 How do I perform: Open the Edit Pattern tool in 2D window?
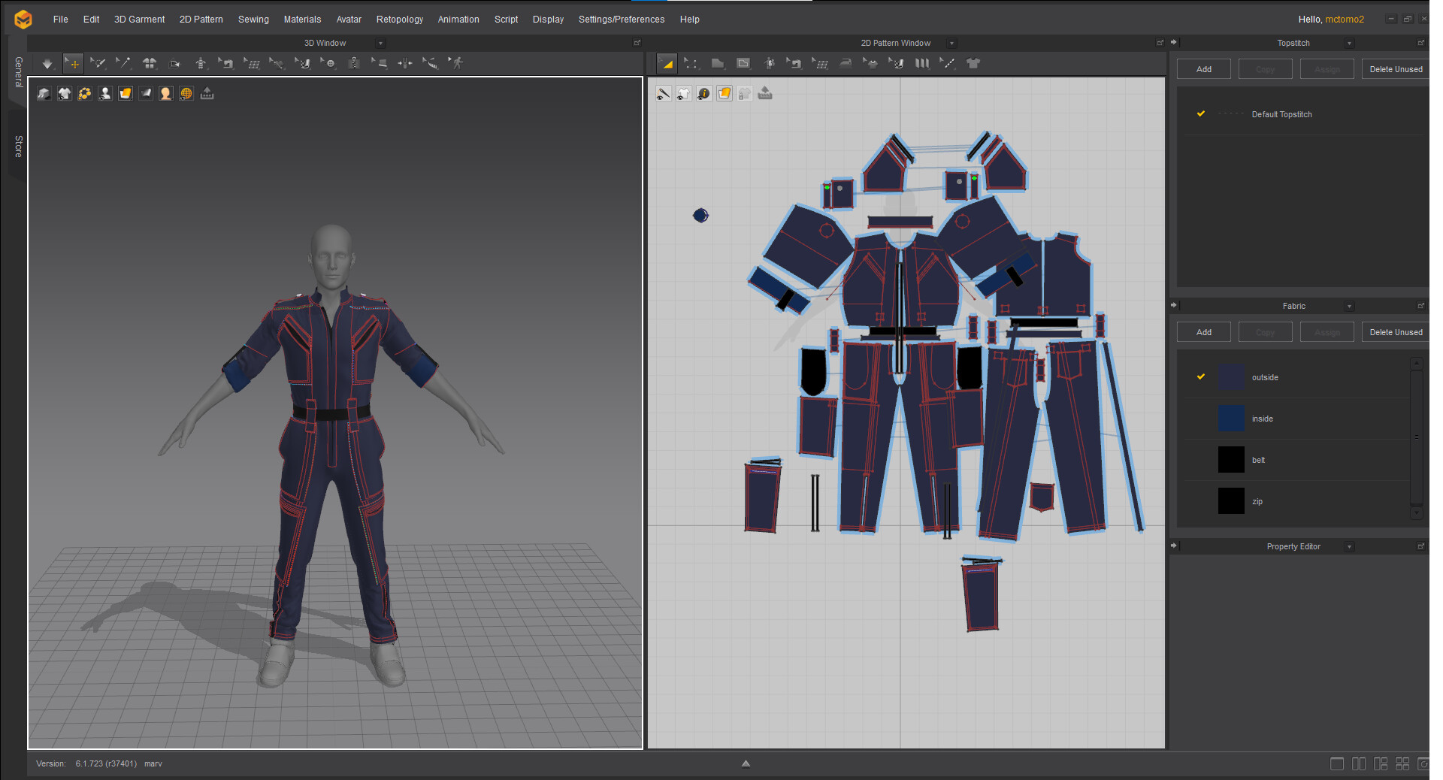tap(691, 64)
